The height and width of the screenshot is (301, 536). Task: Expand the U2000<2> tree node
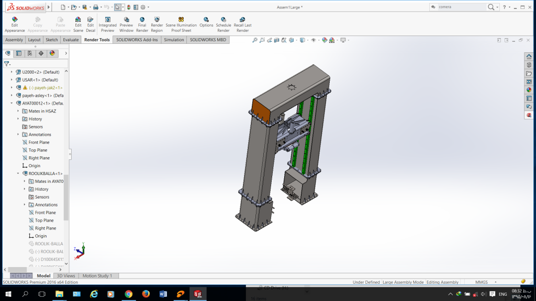click(x=12, y=72)
